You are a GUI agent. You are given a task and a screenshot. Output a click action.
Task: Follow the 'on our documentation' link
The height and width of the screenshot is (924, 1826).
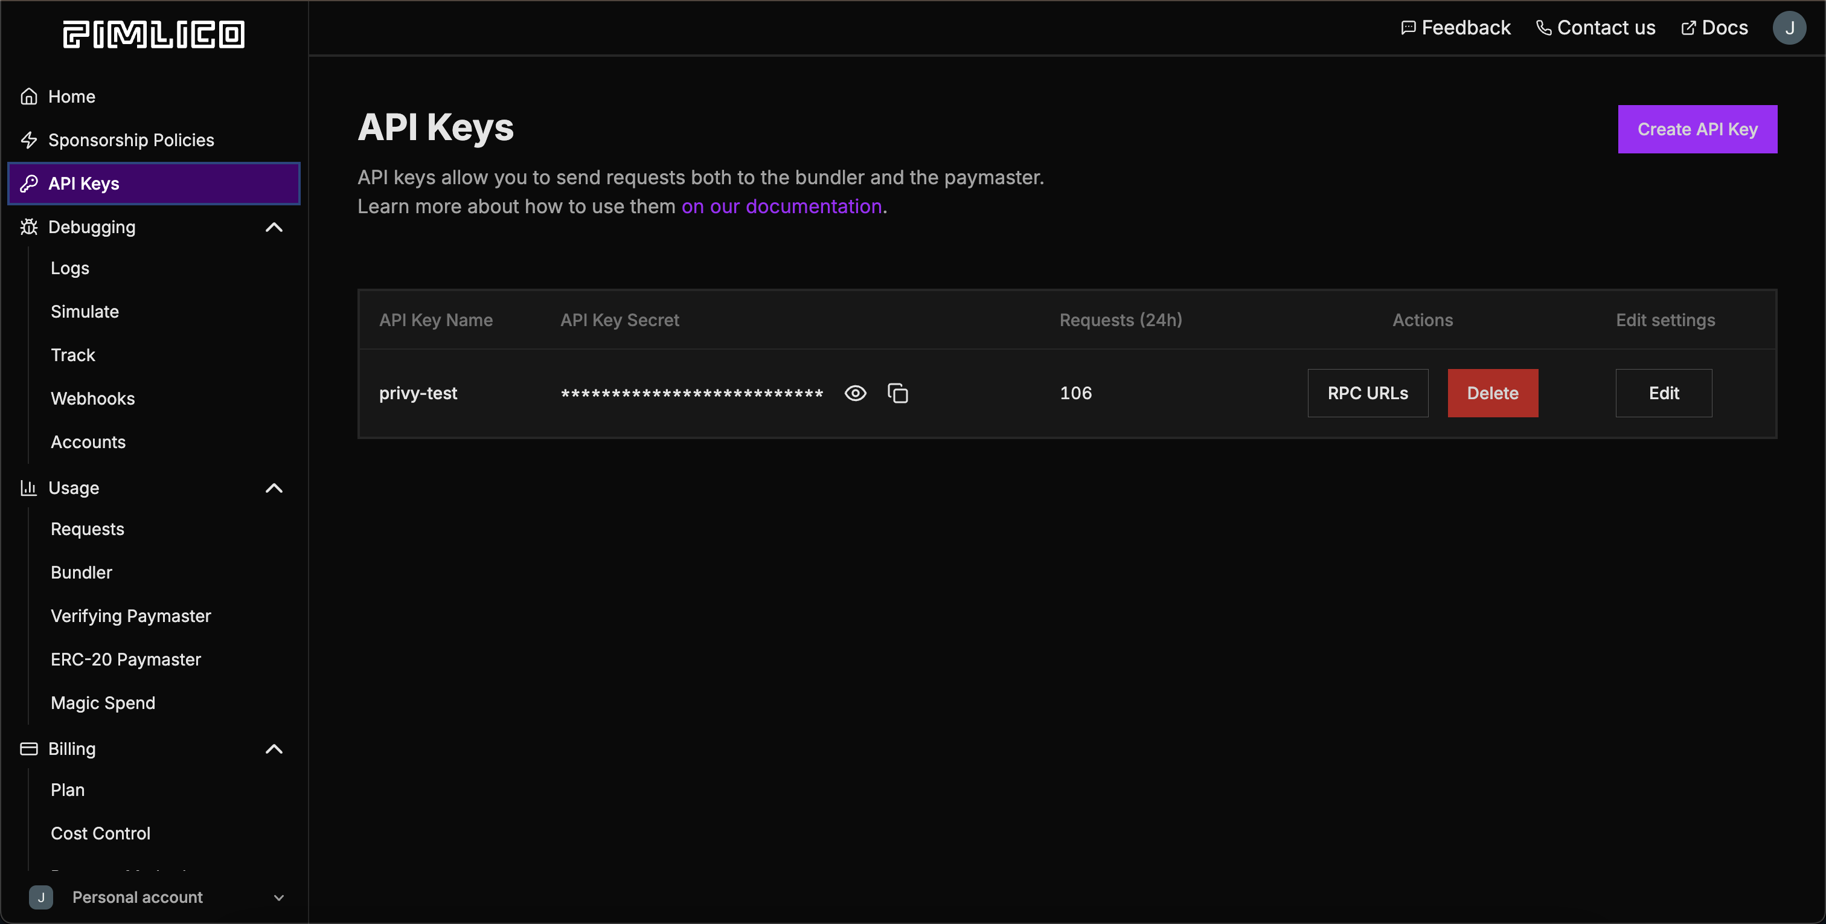point(782,207)
